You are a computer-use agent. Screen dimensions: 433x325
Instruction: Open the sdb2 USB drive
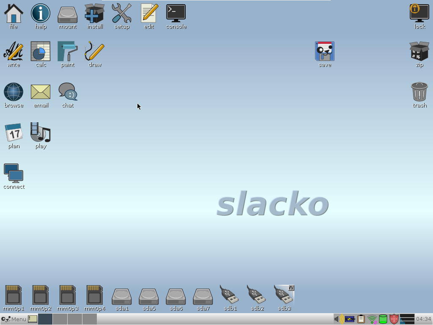[x=257, y=295]
